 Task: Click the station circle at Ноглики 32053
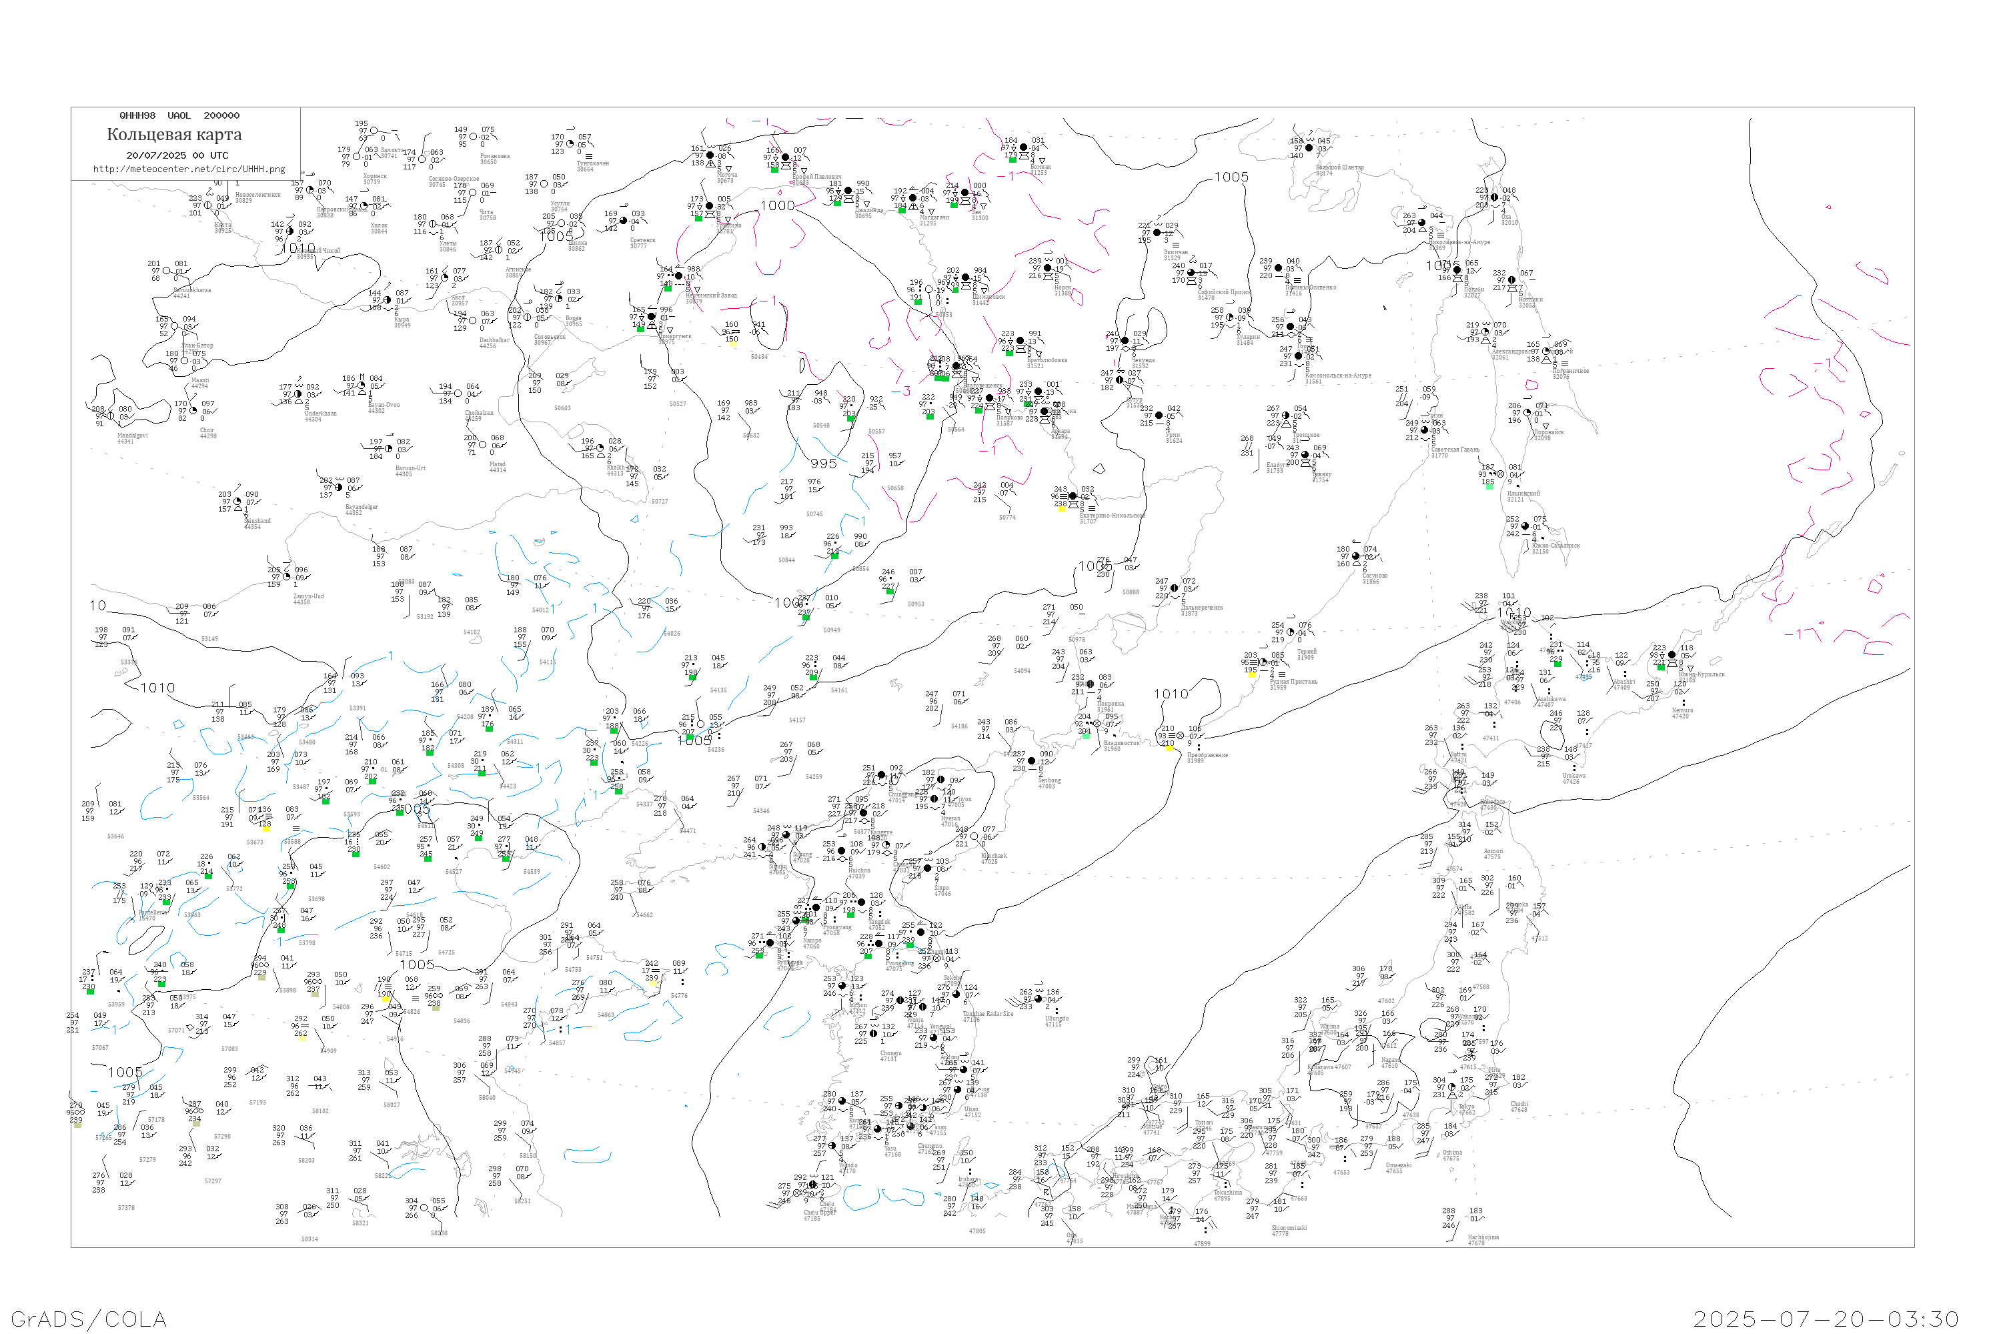click(1512, 280)
